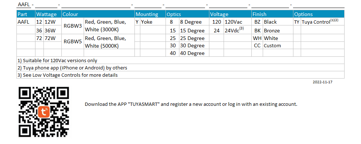Select the 24Vdc voltage cell
Image resolution: width=361 pixels, height=144 pixels.
tap(237, 30)
